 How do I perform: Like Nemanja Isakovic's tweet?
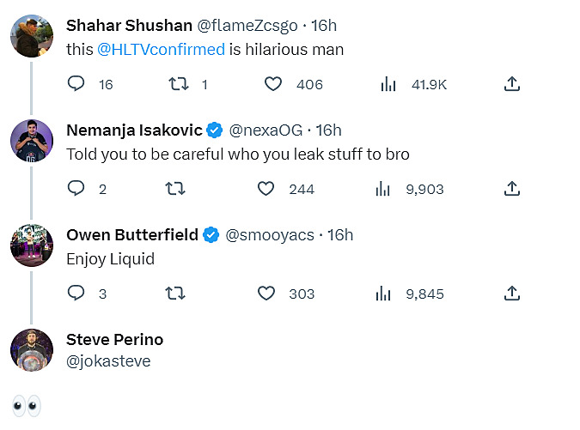266,189
